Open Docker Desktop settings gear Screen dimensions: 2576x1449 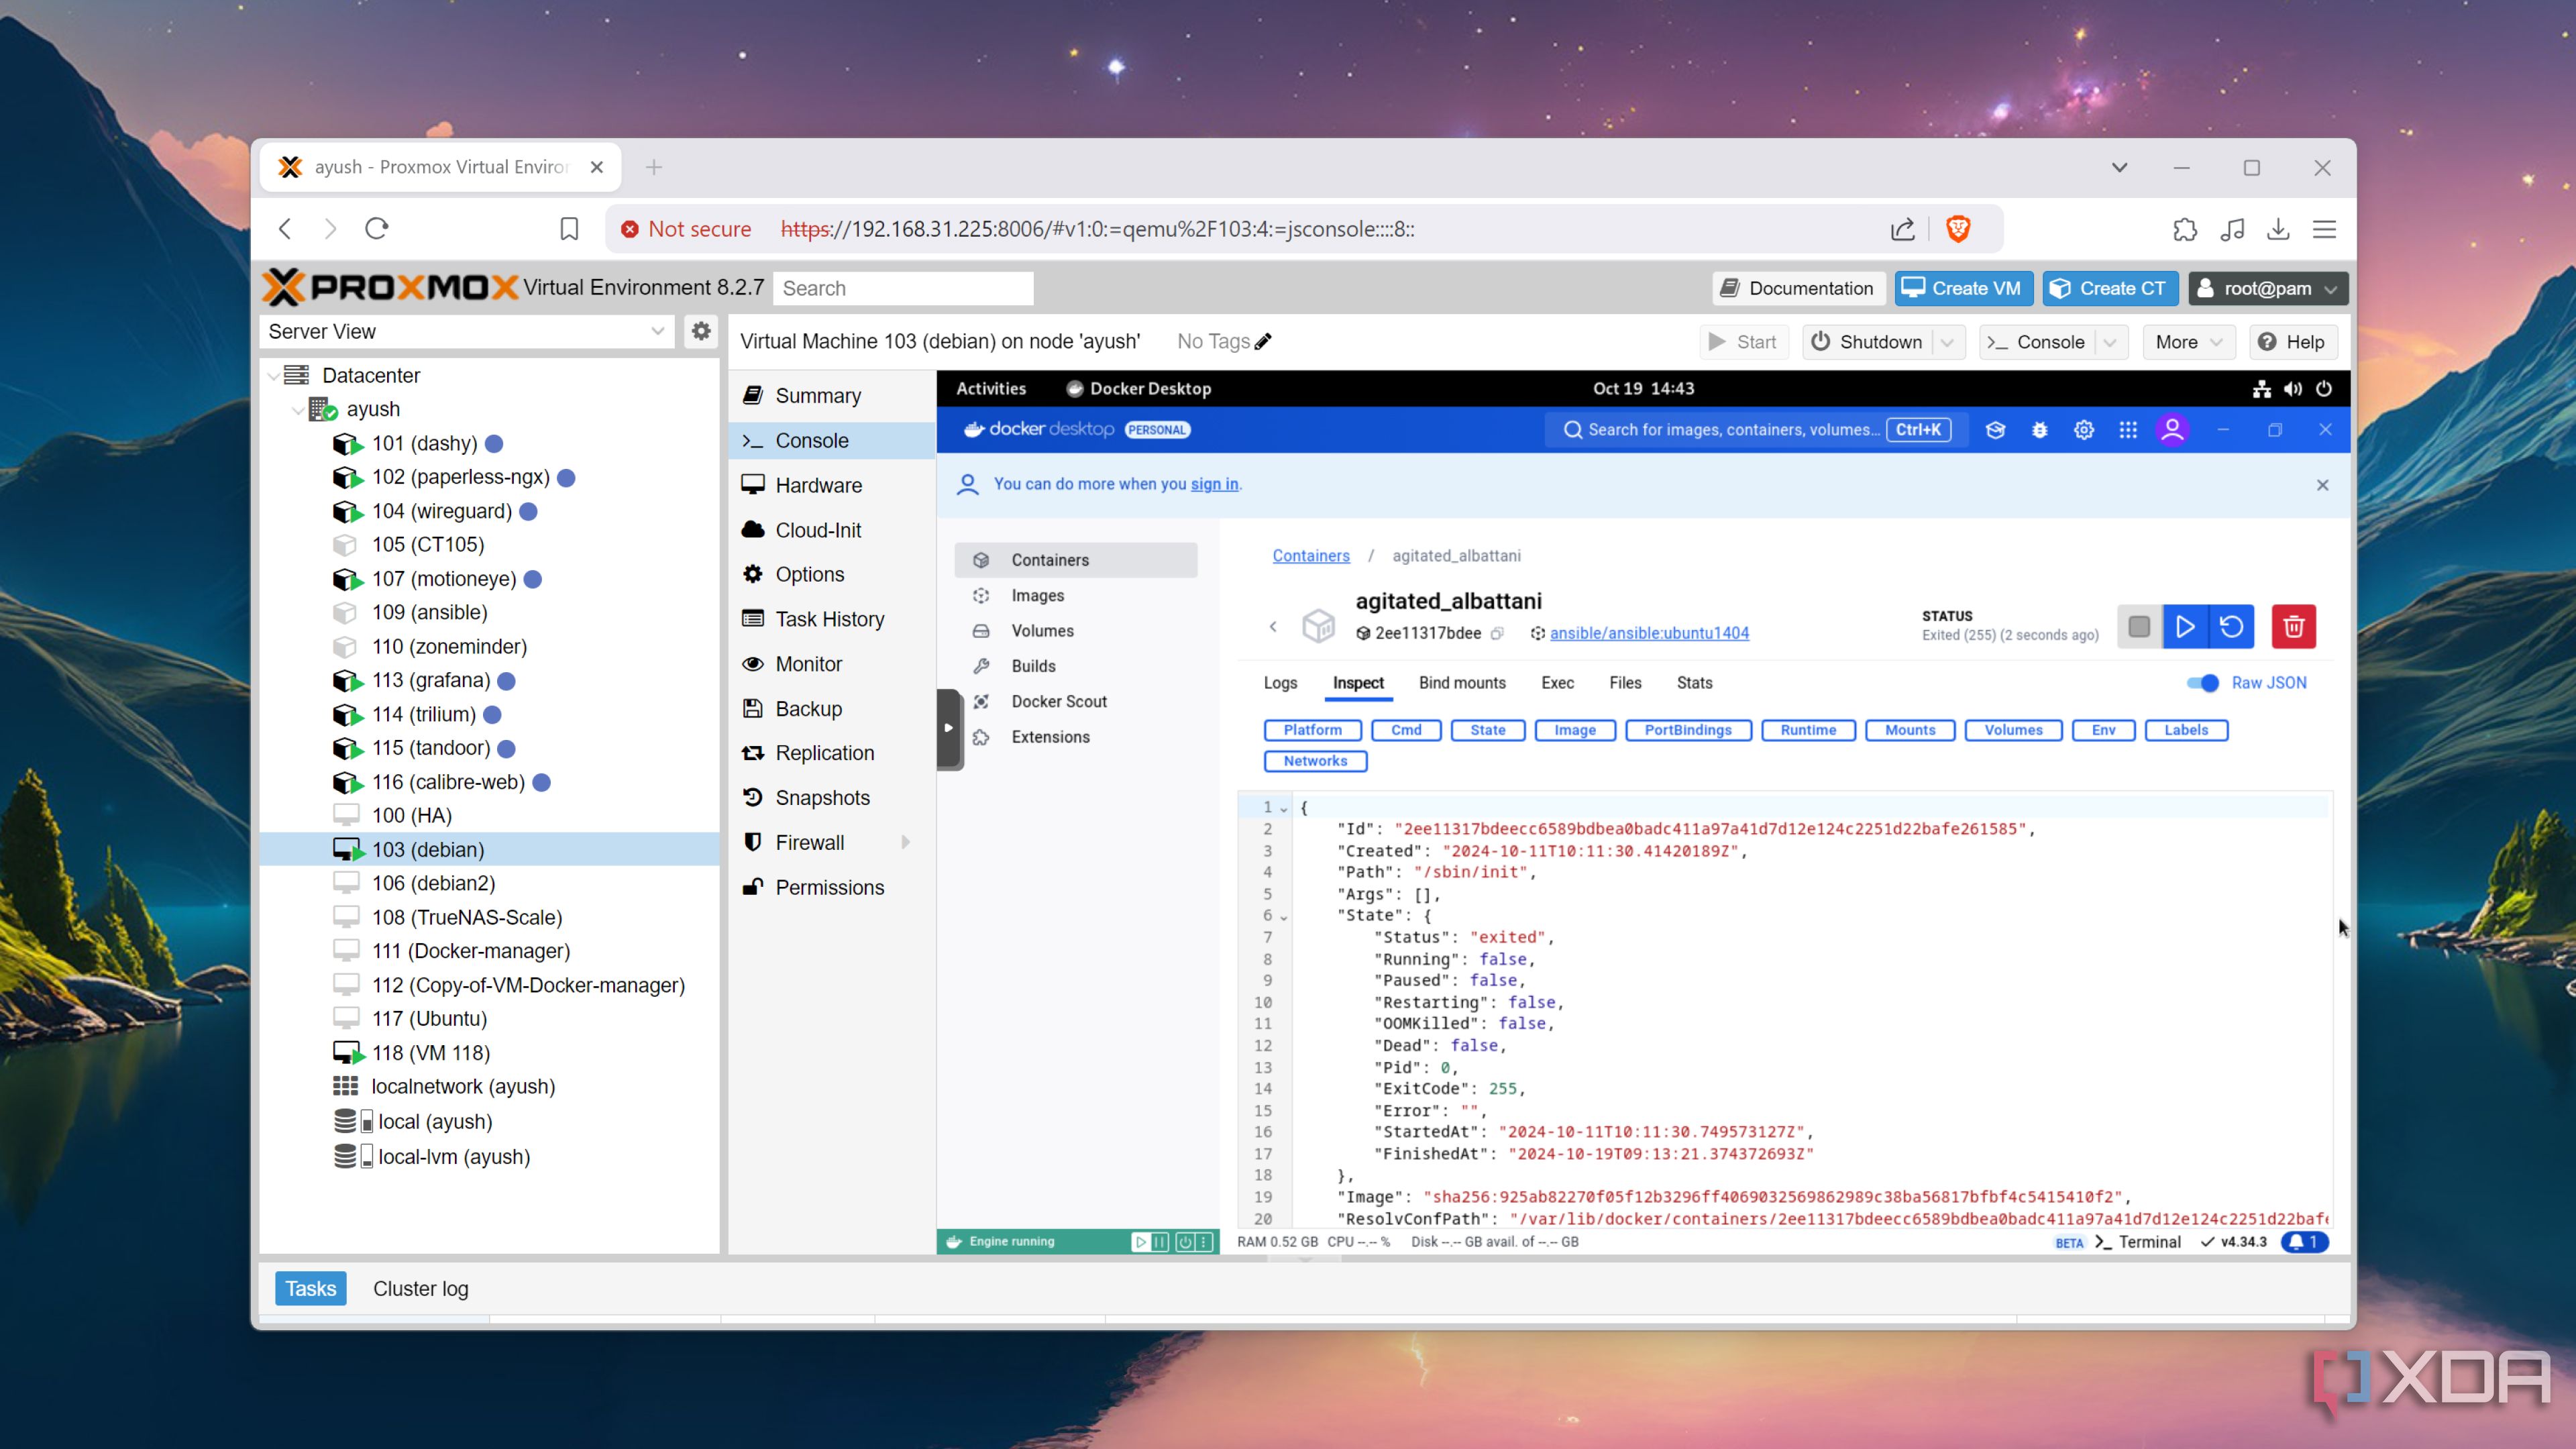coord(2084,429)
